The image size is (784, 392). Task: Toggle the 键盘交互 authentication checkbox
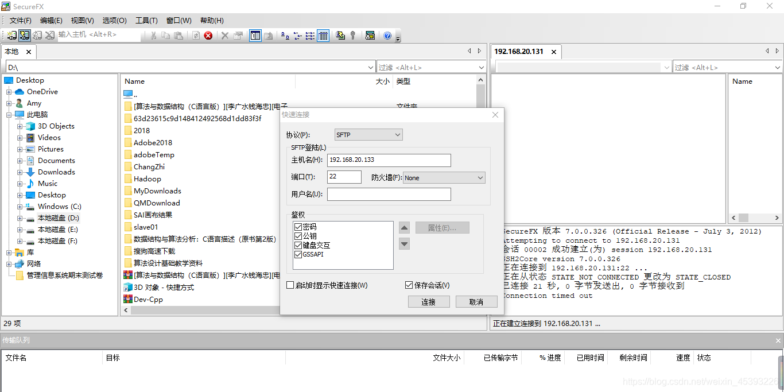(x=298, y=245)
